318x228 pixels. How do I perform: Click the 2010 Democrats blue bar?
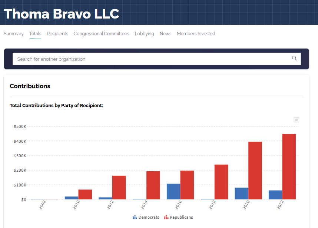point(72,198)
